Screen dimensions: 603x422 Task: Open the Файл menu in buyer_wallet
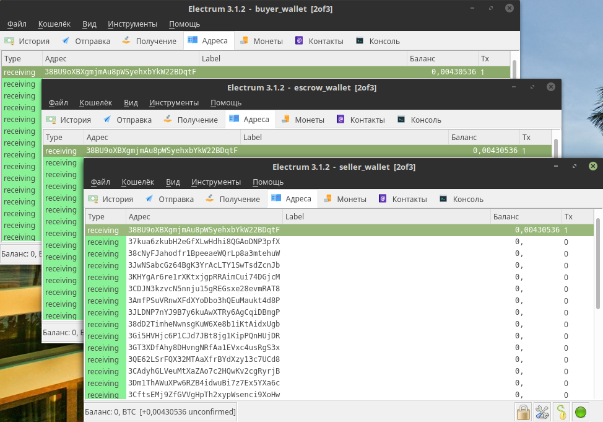point(17,24)
